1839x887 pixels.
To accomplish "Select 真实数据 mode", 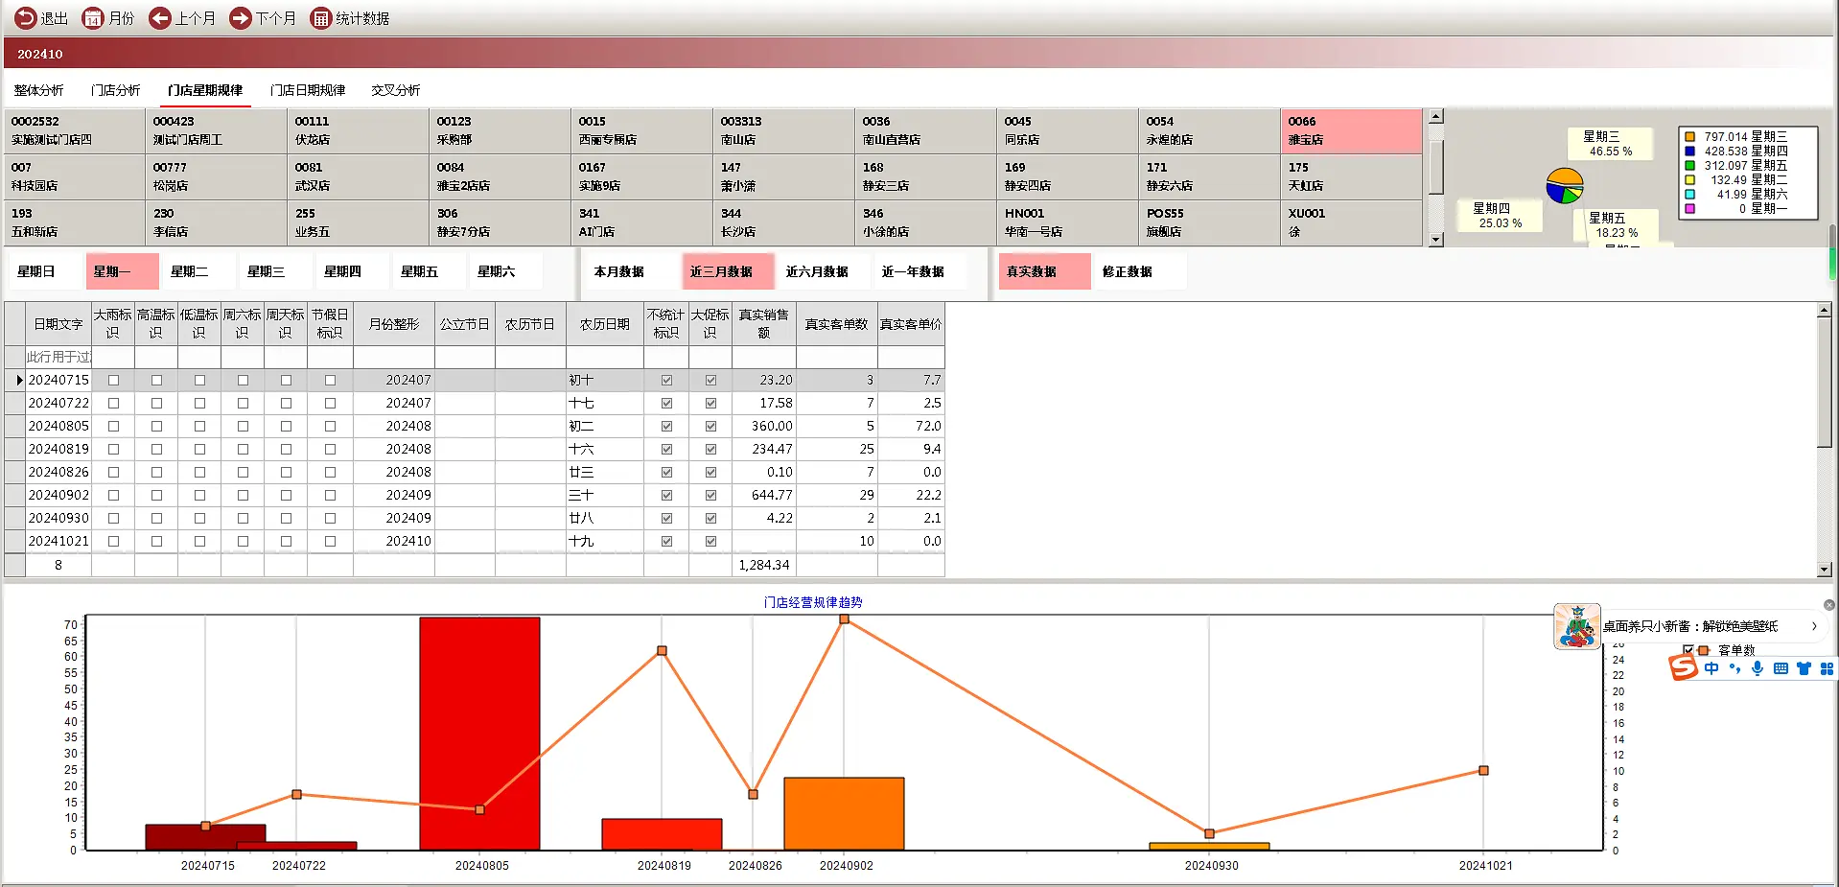I will coord(1044,271).
